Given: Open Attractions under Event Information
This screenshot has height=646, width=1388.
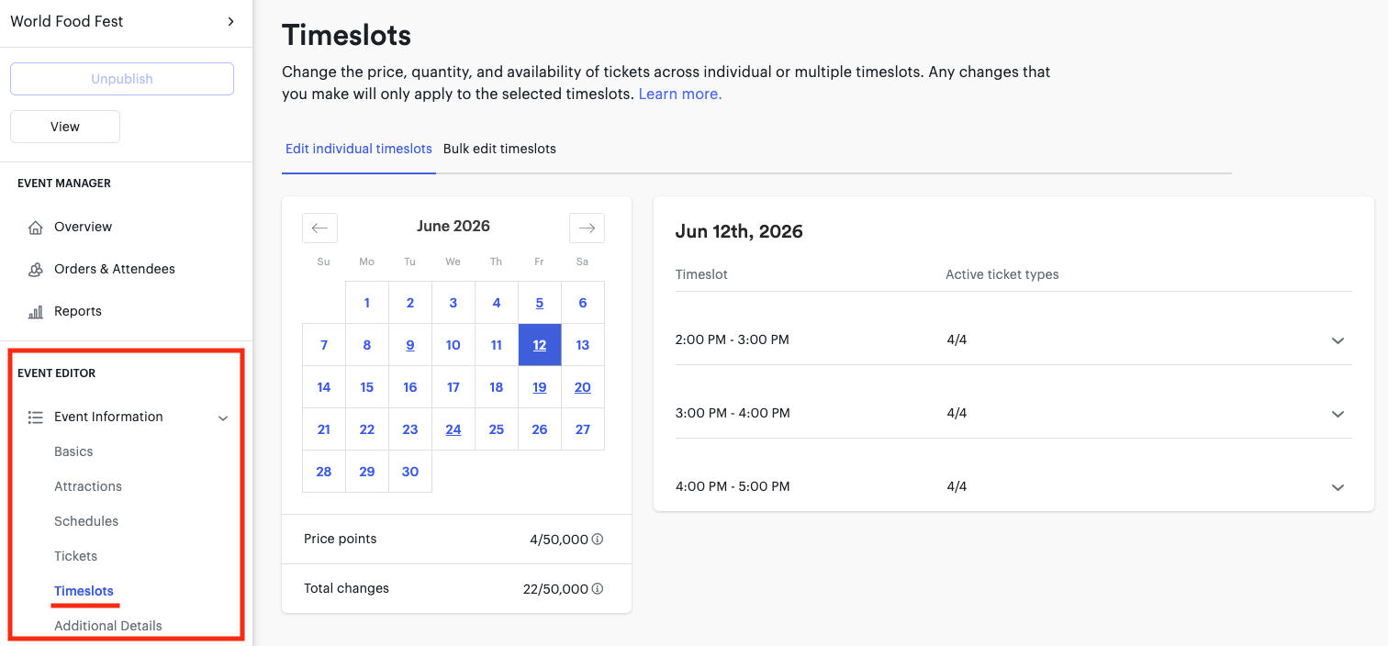Looking at the screenshot, I should coord(88,486).
